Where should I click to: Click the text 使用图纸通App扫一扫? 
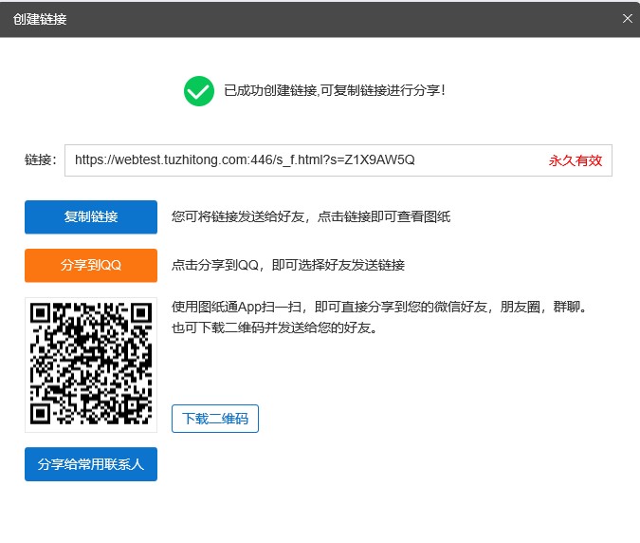236,307
